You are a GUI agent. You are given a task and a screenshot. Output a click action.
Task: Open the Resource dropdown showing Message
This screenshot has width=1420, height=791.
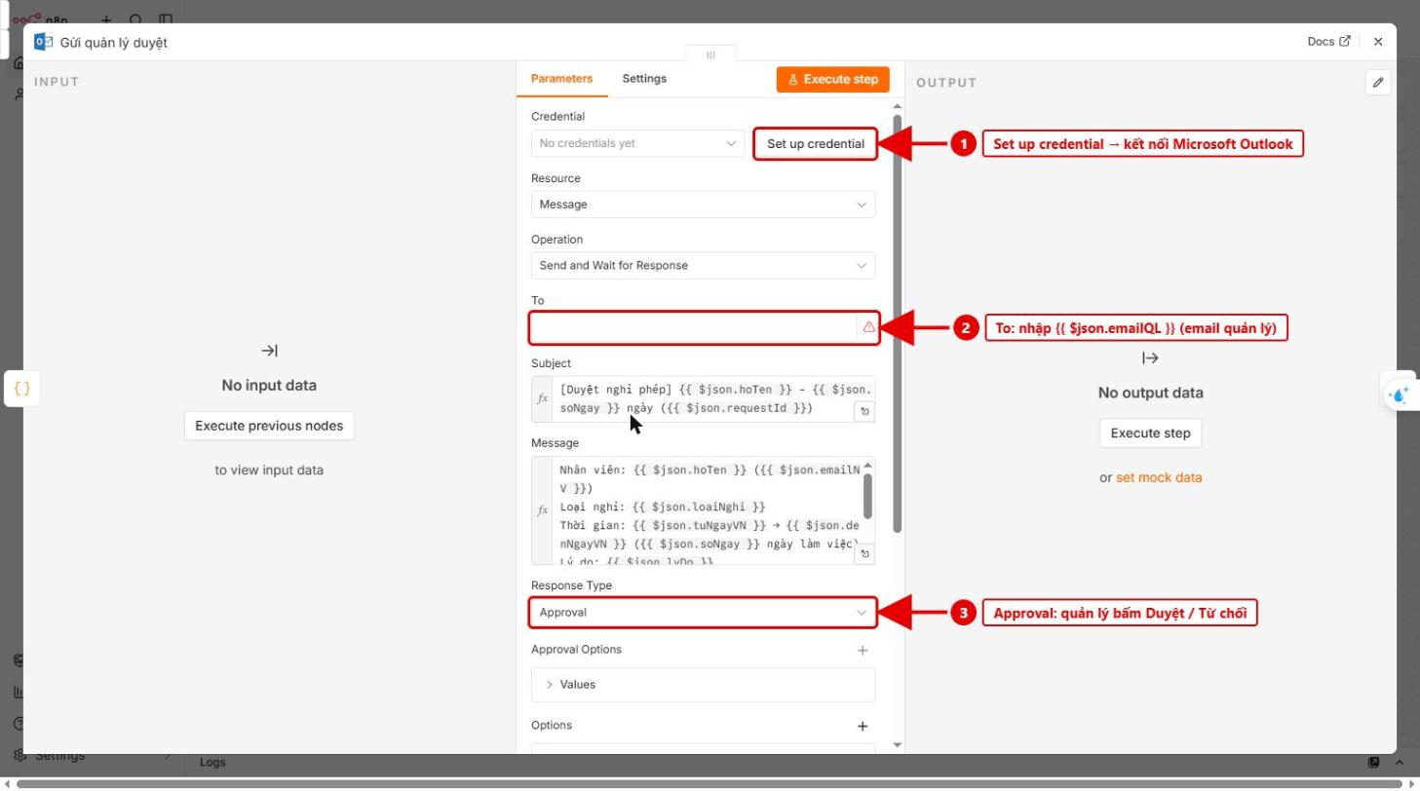(703, 205)
